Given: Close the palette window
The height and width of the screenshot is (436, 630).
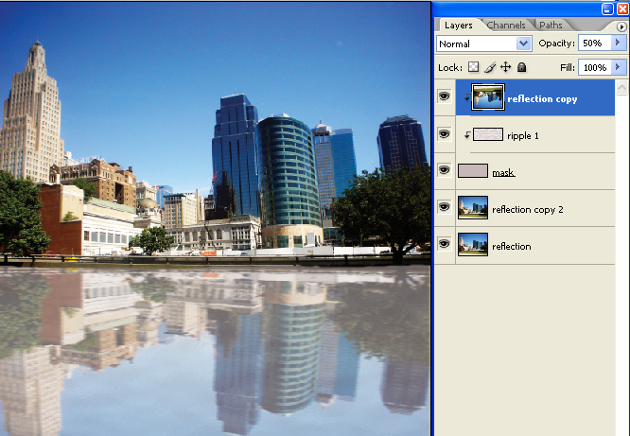Looking at the screenshot, I should click(x=622, y=9).
